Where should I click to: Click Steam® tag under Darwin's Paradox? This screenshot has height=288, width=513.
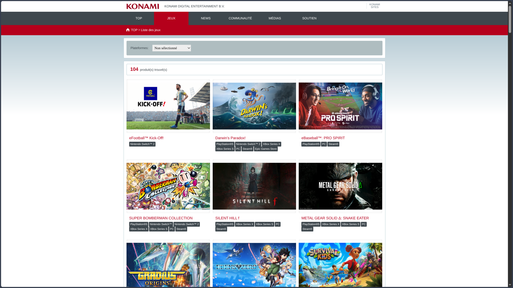pos(247,149)
